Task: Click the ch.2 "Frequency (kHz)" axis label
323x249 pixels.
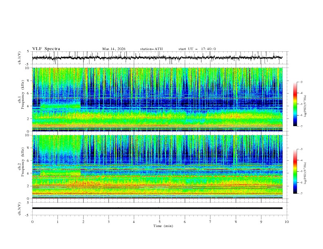Action: pos(23,162)
